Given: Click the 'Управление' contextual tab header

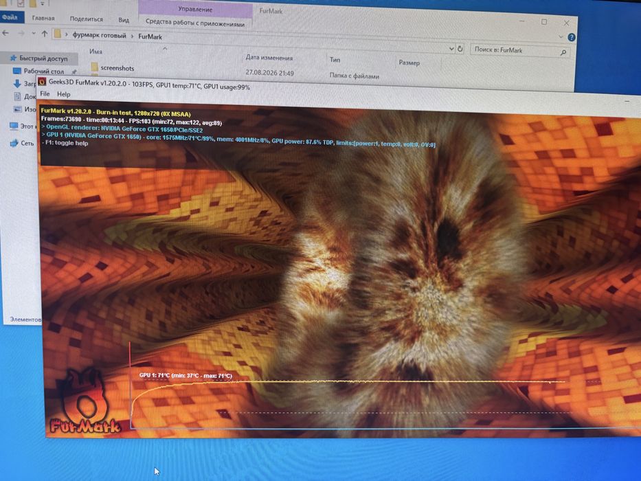Looking at the screenshot, I should (x=195, y=9).
